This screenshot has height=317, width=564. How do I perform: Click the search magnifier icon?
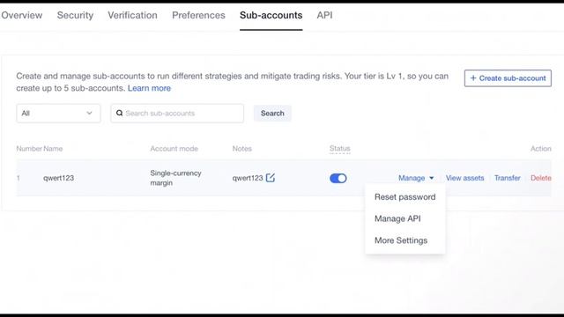(119, 114)
